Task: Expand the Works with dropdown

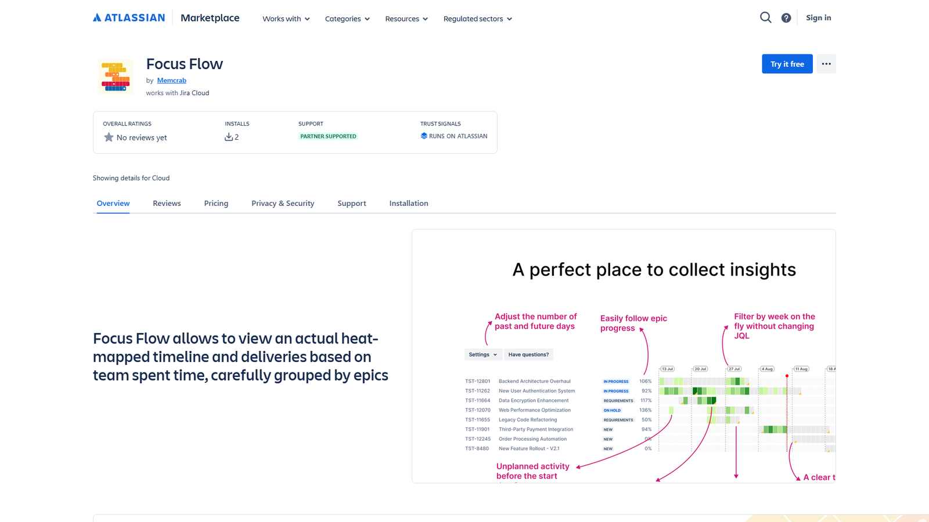Action: [x=286, y=19]
